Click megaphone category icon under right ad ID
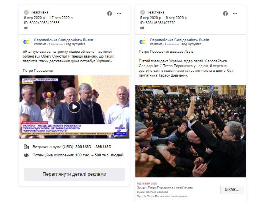The image size is (268, 202). coord(142,28)
